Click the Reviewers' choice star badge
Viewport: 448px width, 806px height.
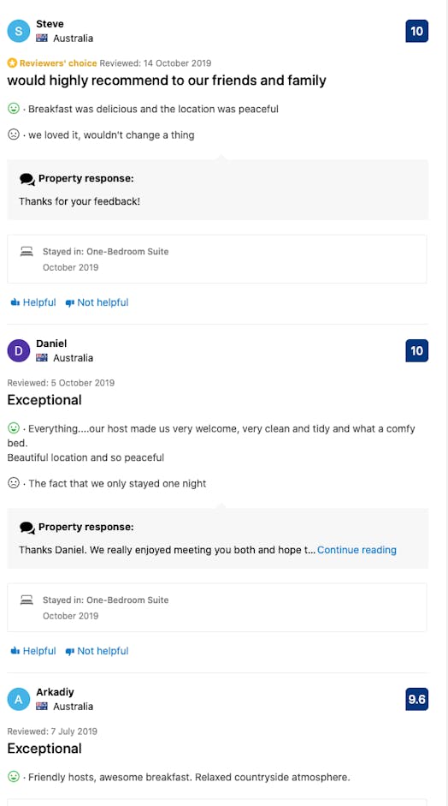[x=12, y=63]
